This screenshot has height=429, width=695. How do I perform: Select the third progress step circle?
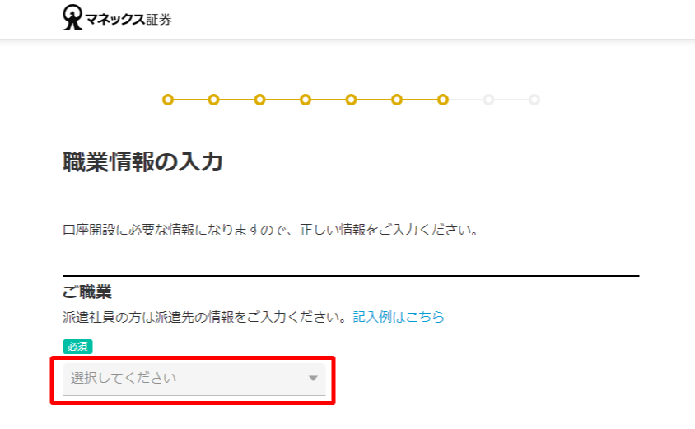(x=259, y=100)
